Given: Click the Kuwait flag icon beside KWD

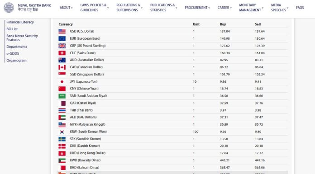Looking at the screenshot, I should point(62,160).
